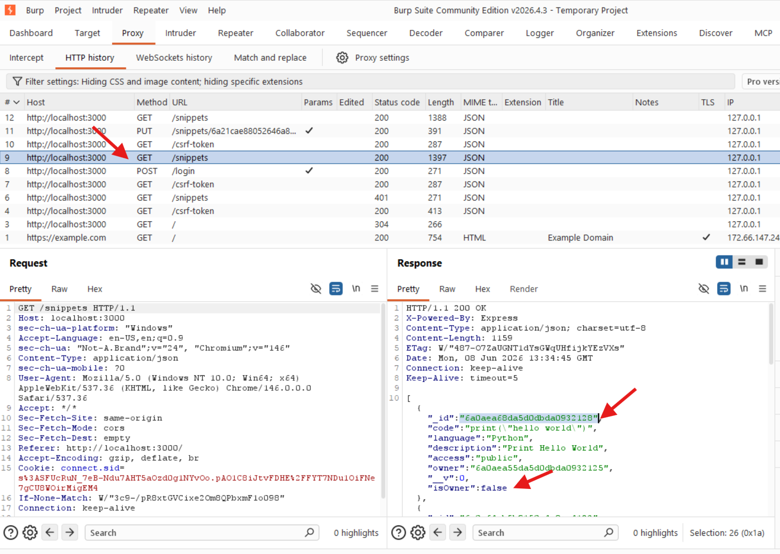The height and width of the screenshot is (554, 780).
Task: Switch to the Extensions tab
Action: (656, 33)
